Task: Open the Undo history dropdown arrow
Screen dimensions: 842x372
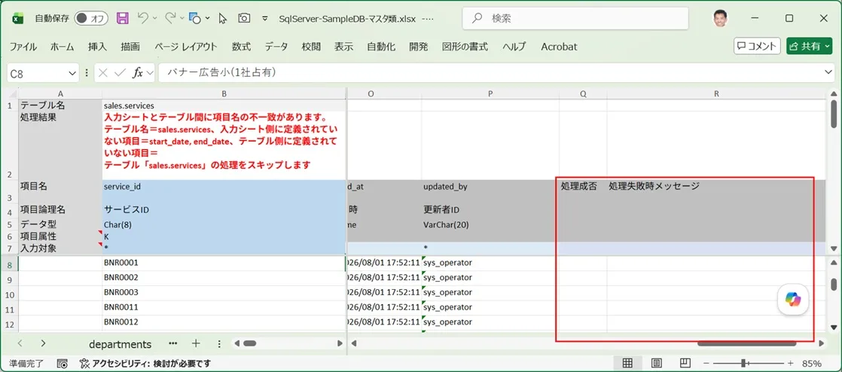Action: click(154, 18)
